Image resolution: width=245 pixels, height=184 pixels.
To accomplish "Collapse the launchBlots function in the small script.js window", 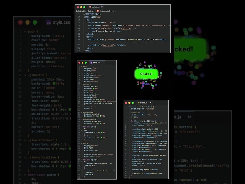I will pos(128,107).
